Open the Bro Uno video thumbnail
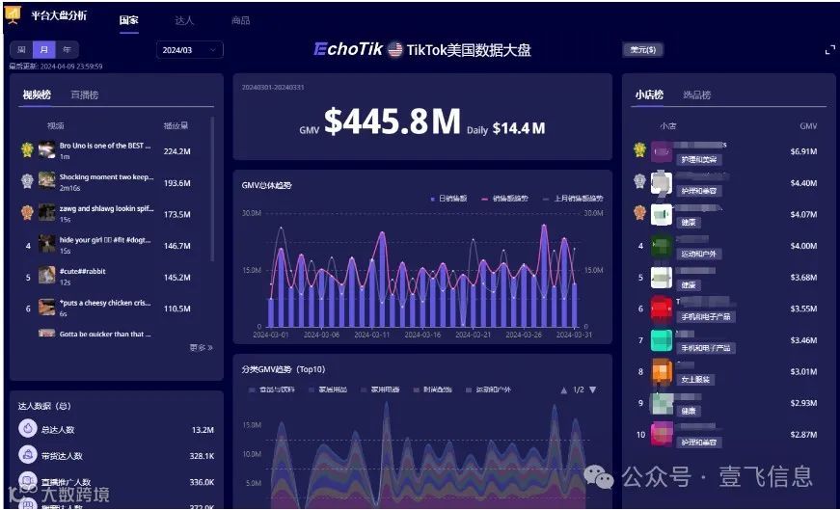This screenshot has width=840, height=510. click(47, 150)
